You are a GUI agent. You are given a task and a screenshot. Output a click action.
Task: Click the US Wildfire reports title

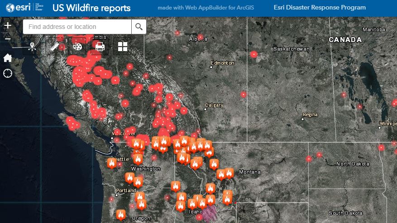coord(91,8)
